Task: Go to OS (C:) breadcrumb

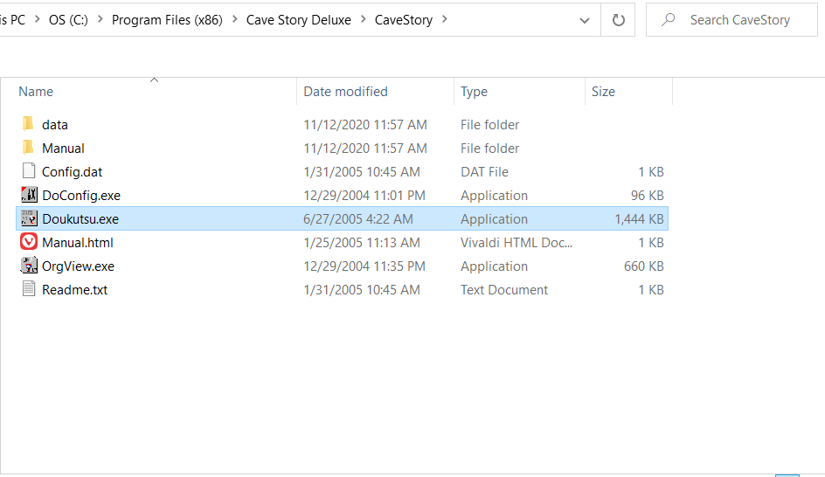Action: [68, 19]
